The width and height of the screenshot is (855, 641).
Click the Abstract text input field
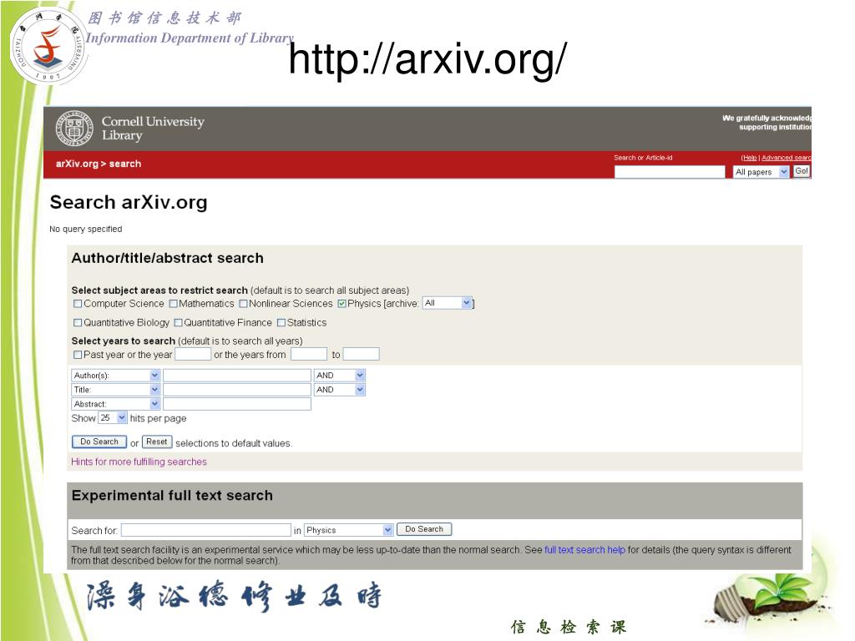[x=236, y=404]
